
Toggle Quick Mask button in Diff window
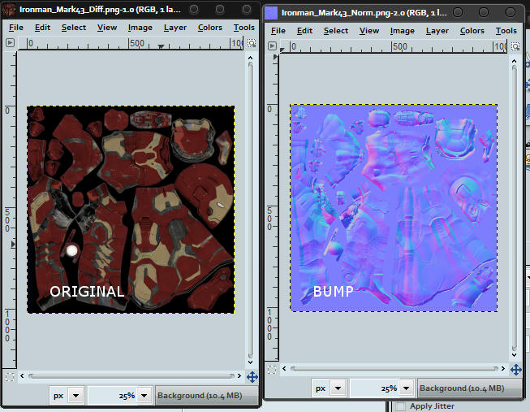point(10,376)
